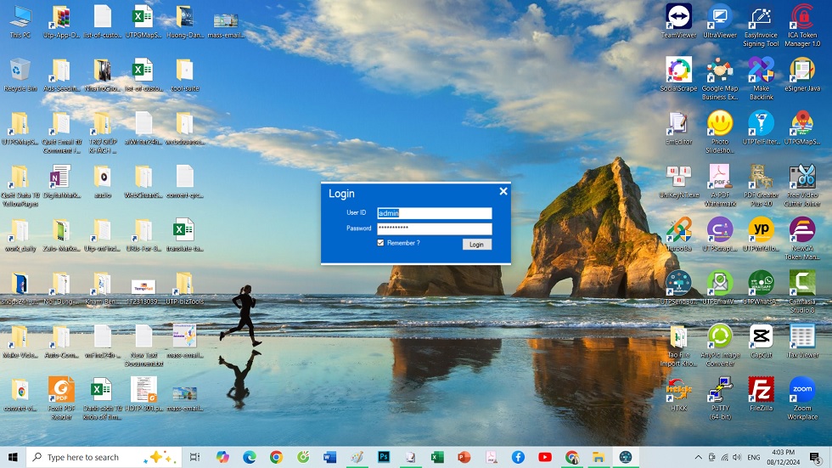Select the UltraViewer desktop shortcut
832x468 pixels.
720,17
